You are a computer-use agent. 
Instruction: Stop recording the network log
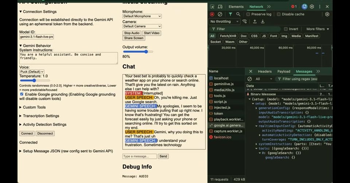[x=212, y=14]
